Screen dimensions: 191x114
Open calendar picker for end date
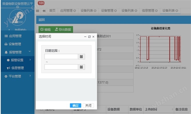click(x=81, y=67)
